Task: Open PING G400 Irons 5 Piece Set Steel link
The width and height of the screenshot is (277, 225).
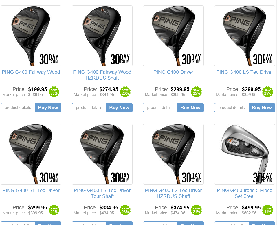Action: 245,193
